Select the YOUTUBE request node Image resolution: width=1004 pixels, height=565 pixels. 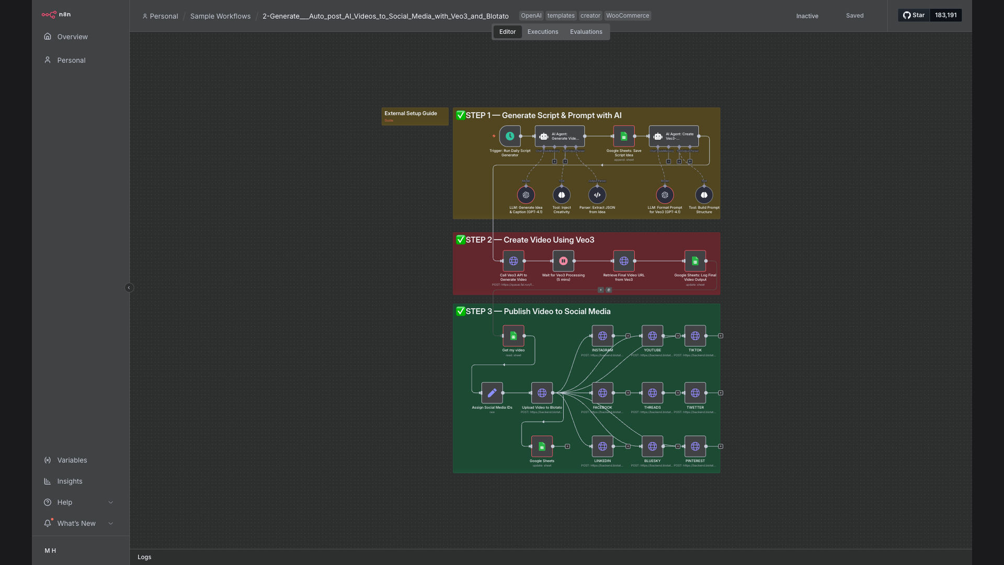[x=653, y=336]
